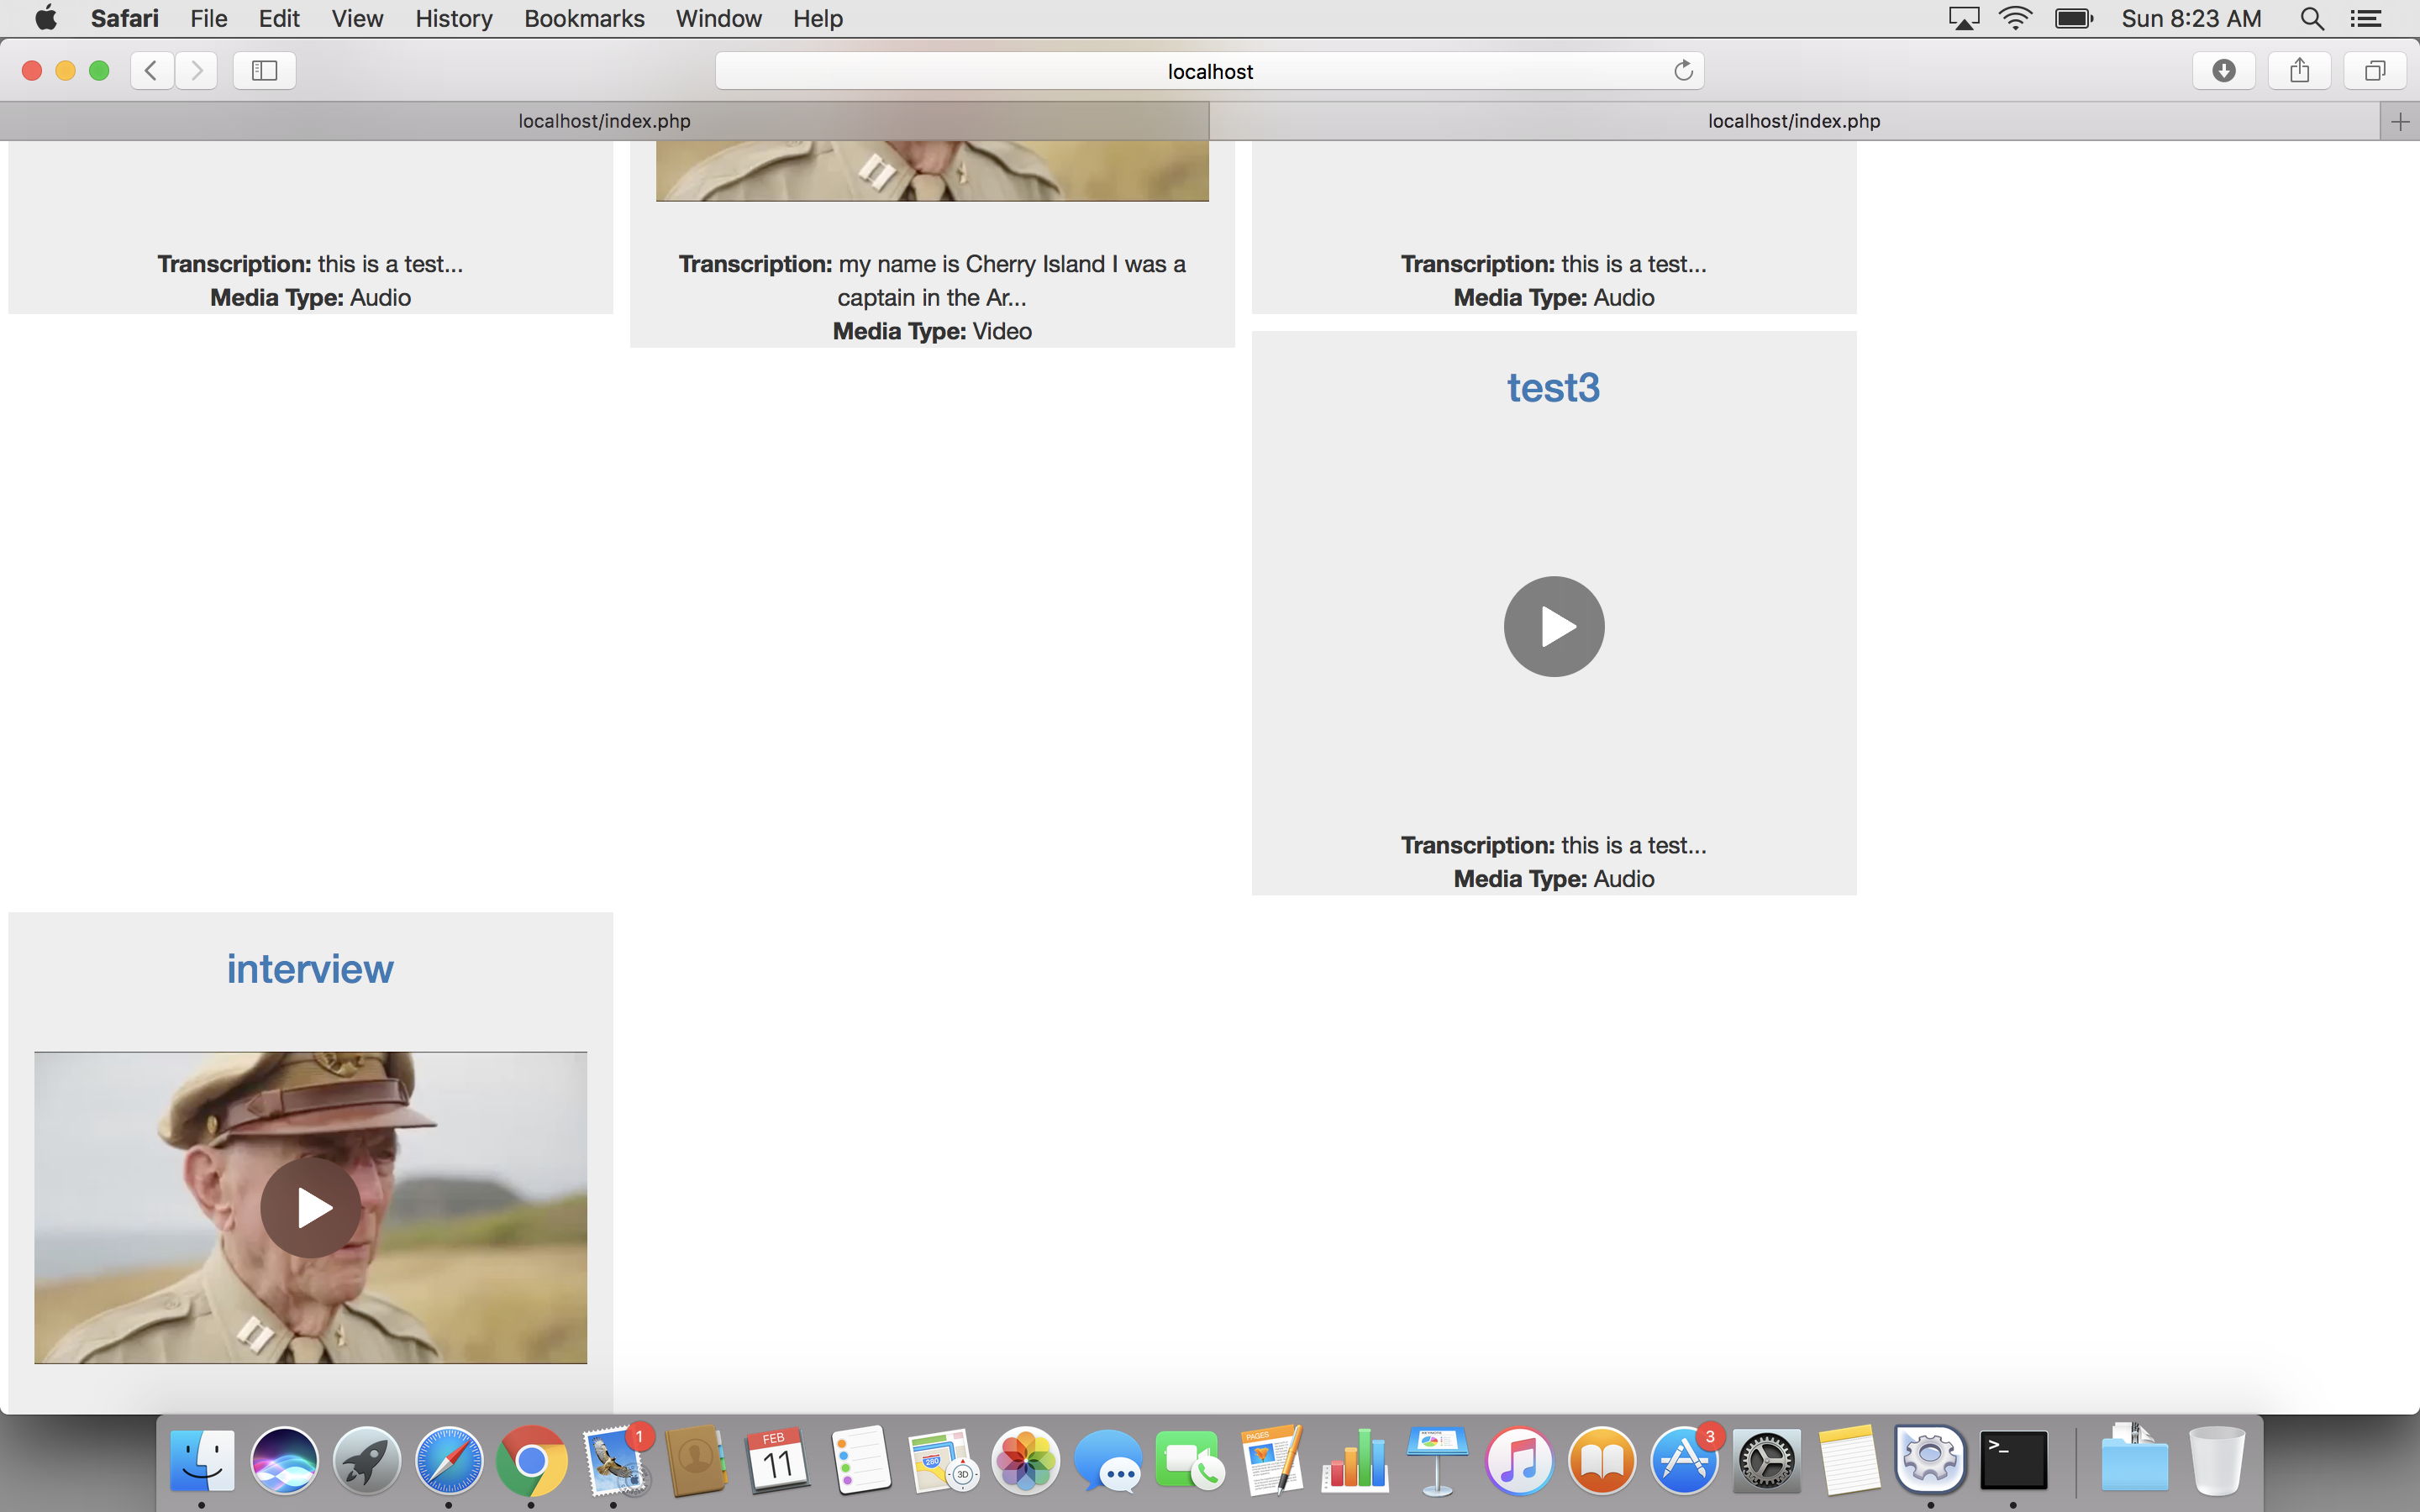The image size is (2420, 1512).
Task: Launch Terminal from the dock
Action: tap(2013, 1461)
